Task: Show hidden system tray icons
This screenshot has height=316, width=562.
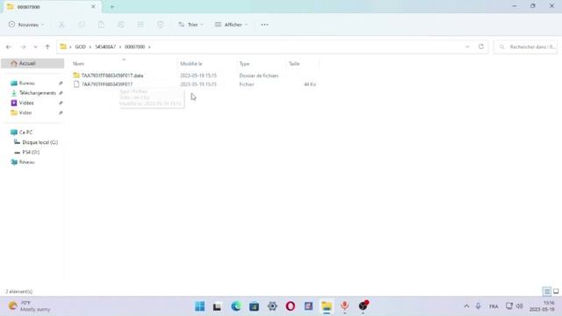Action: pyautogui.click(x=466, y=306)
